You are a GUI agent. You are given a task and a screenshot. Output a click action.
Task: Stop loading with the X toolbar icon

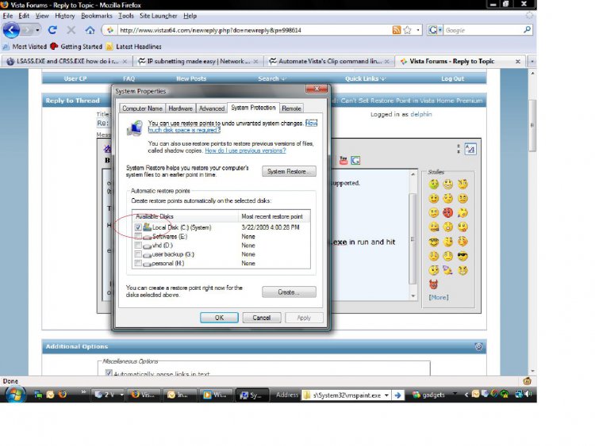click(71, 30)
